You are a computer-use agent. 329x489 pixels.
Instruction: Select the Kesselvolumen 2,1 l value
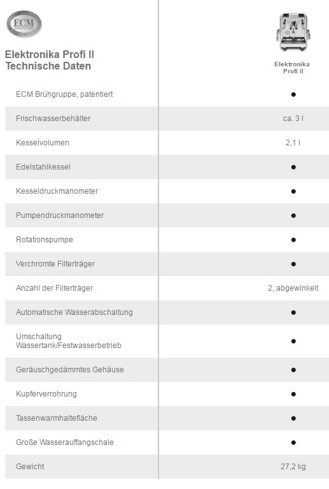tap(293, 143)
